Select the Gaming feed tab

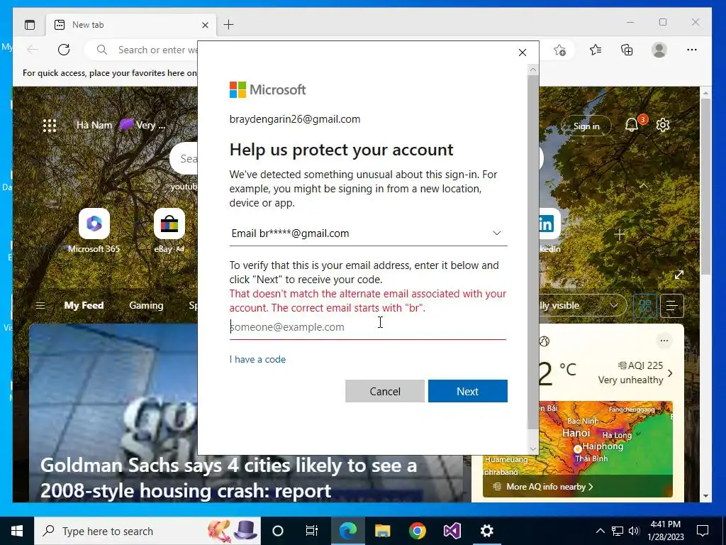pyautogui.click(x=146, y=305)
